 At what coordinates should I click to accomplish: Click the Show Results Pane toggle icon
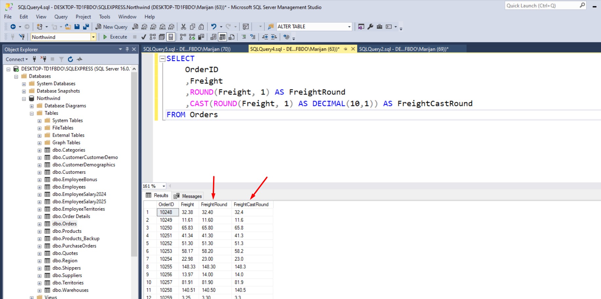(x=171, y=37)
